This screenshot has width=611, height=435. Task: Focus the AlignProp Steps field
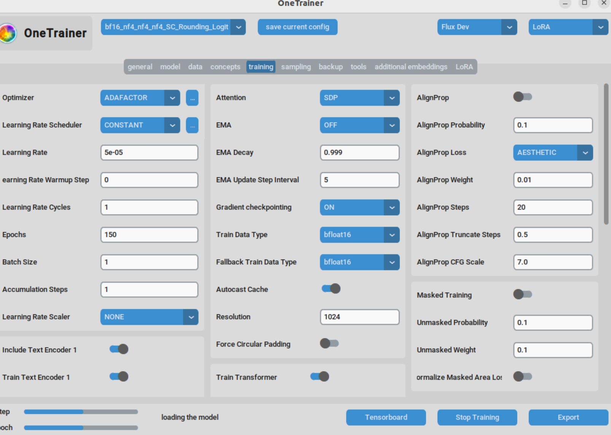pos(553,207)
